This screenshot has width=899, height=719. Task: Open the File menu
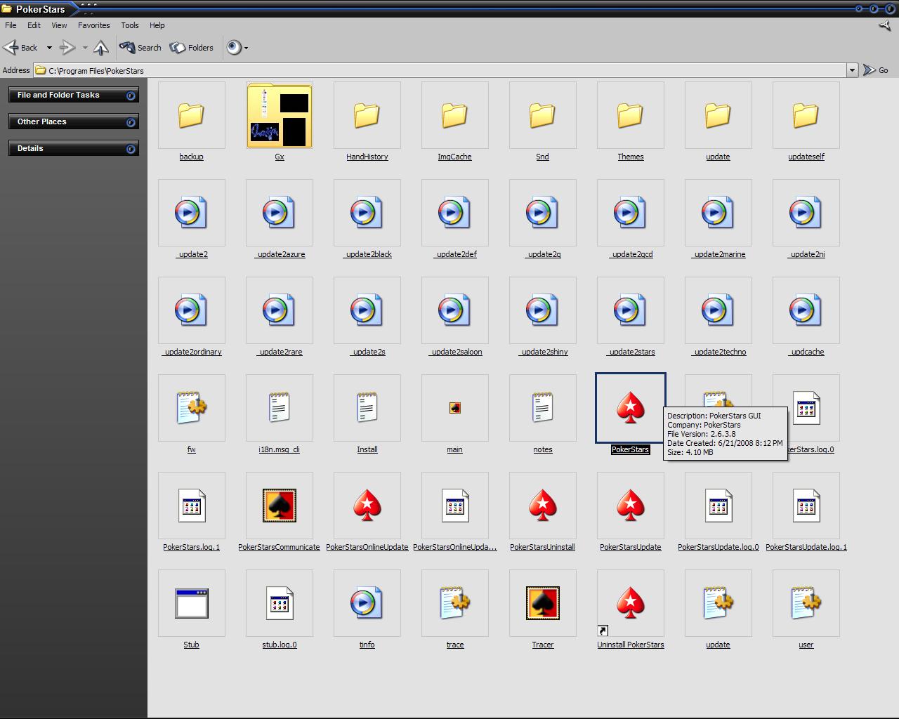11,25
